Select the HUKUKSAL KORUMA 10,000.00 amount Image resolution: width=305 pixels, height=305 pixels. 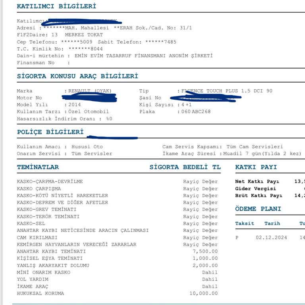(203, 293)
